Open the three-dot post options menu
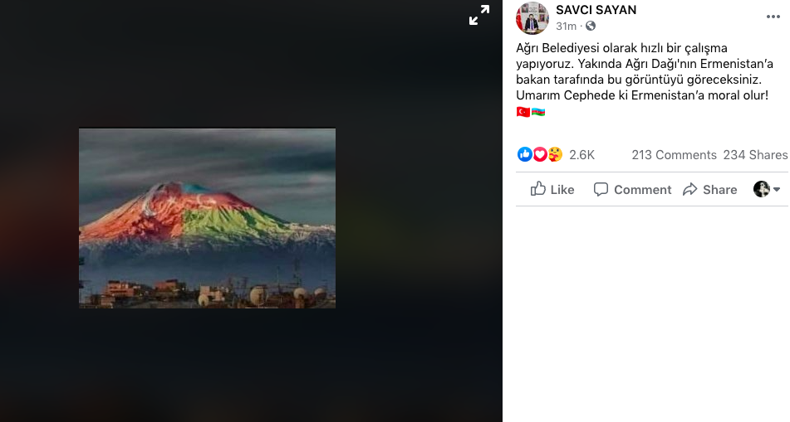This screenshot has width=790, height=422. click(773, 17)
